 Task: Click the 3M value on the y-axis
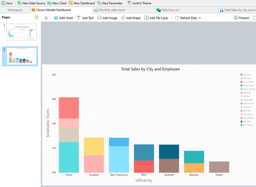pyautogui.click(x=54, y=99)
